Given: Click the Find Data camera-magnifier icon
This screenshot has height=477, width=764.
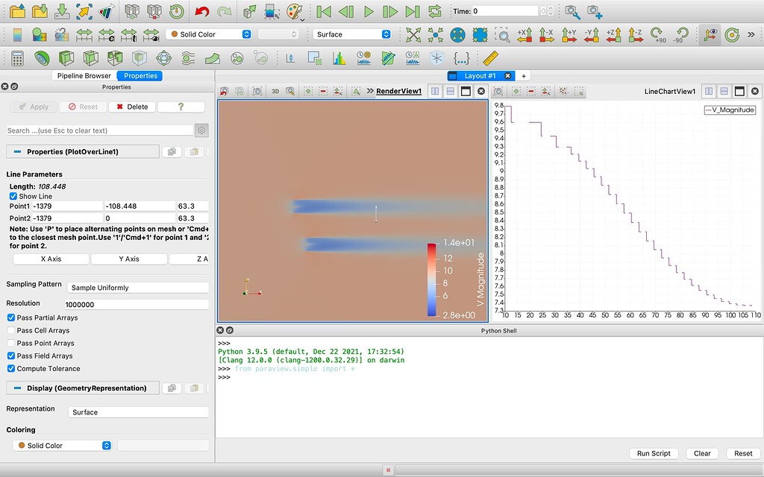Looking at the screenshot, I should [572, 10].
